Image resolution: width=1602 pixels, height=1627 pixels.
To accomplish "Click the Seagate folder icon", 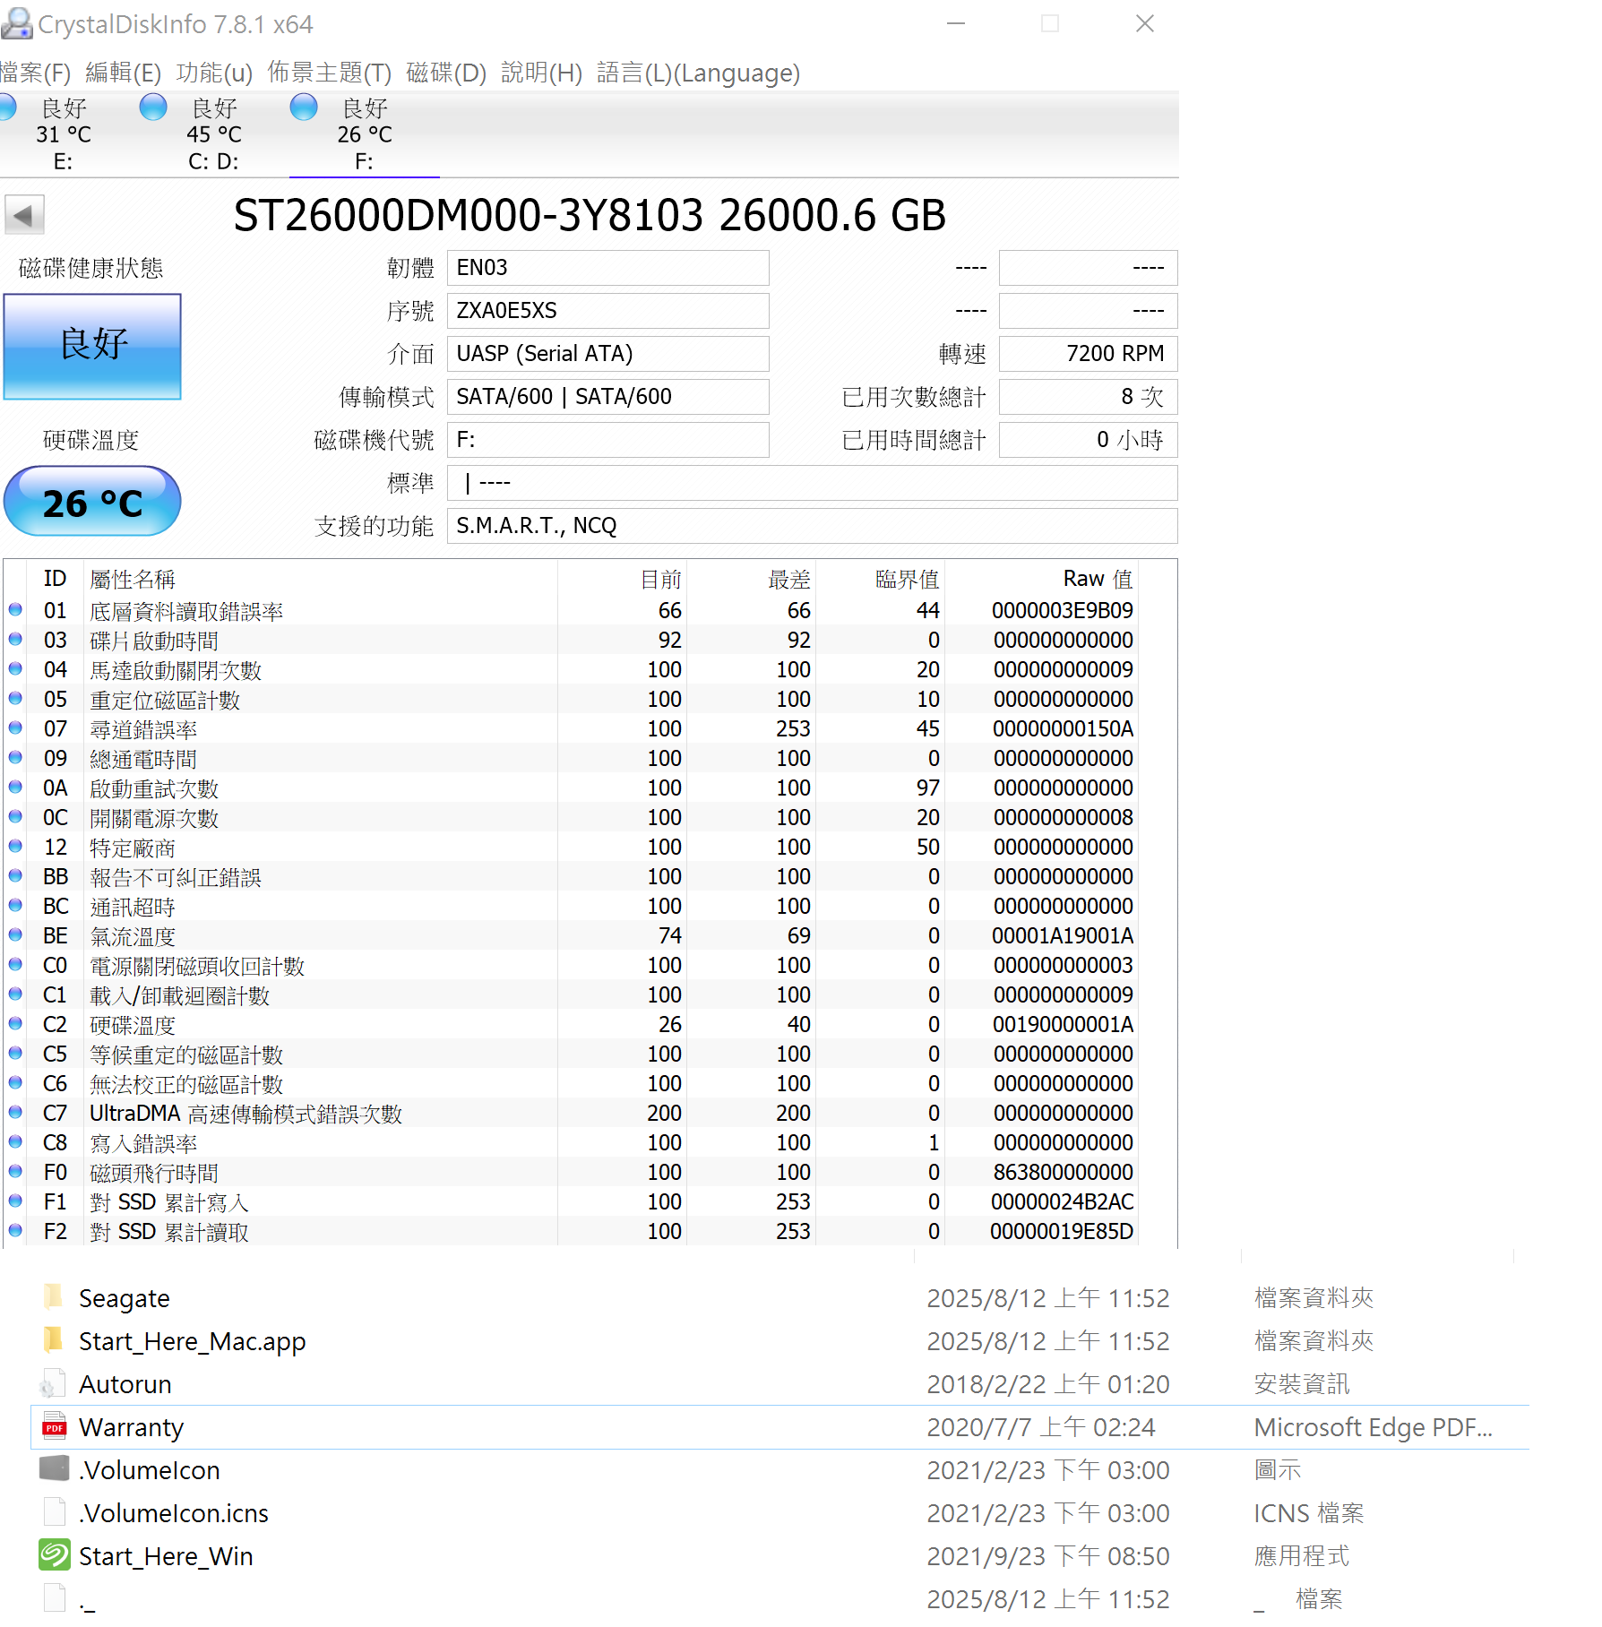I will tap(55, 1297).
